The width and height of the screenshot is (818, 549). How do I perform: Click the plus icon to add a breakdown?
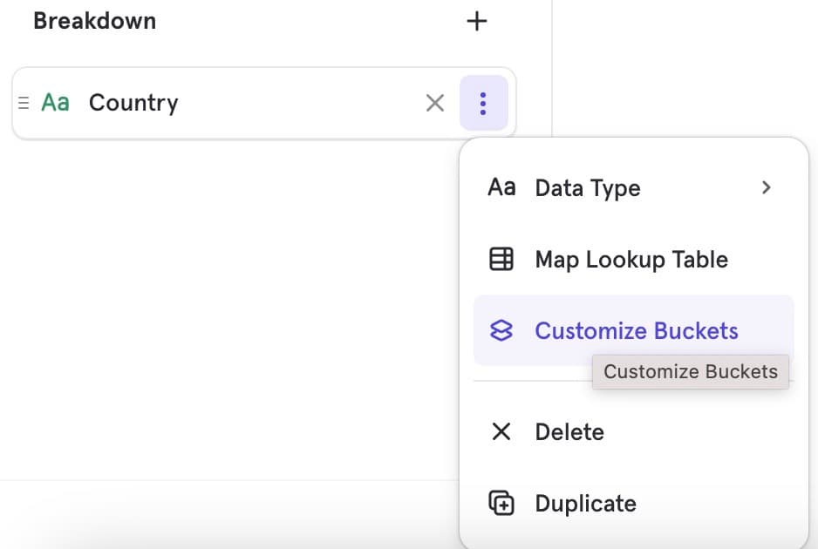click(476, 21)
